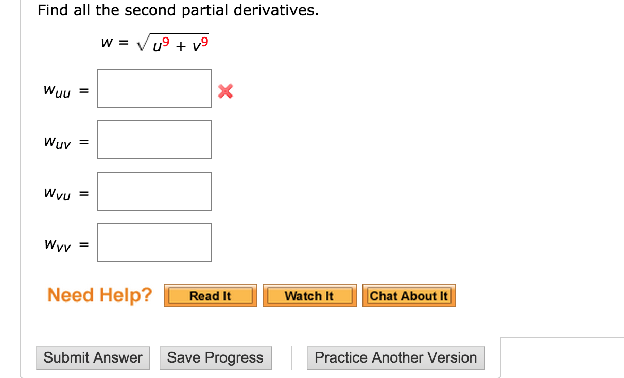Click the w_uu answer input box
The height and width of the screenshot is (378, 624).
pos(154,88)
